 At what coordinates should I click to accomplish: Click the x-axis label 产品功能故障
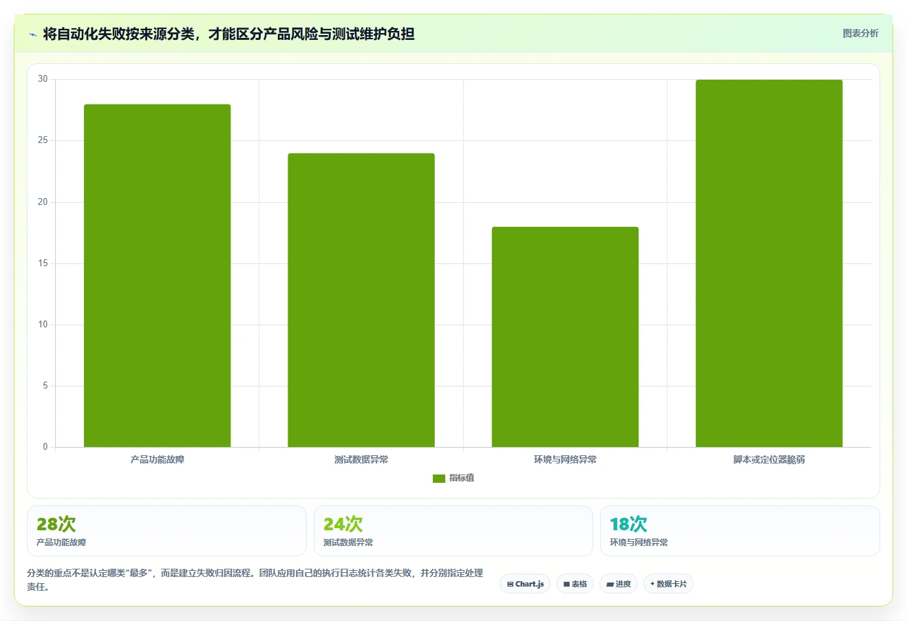(x=158, y=459)
